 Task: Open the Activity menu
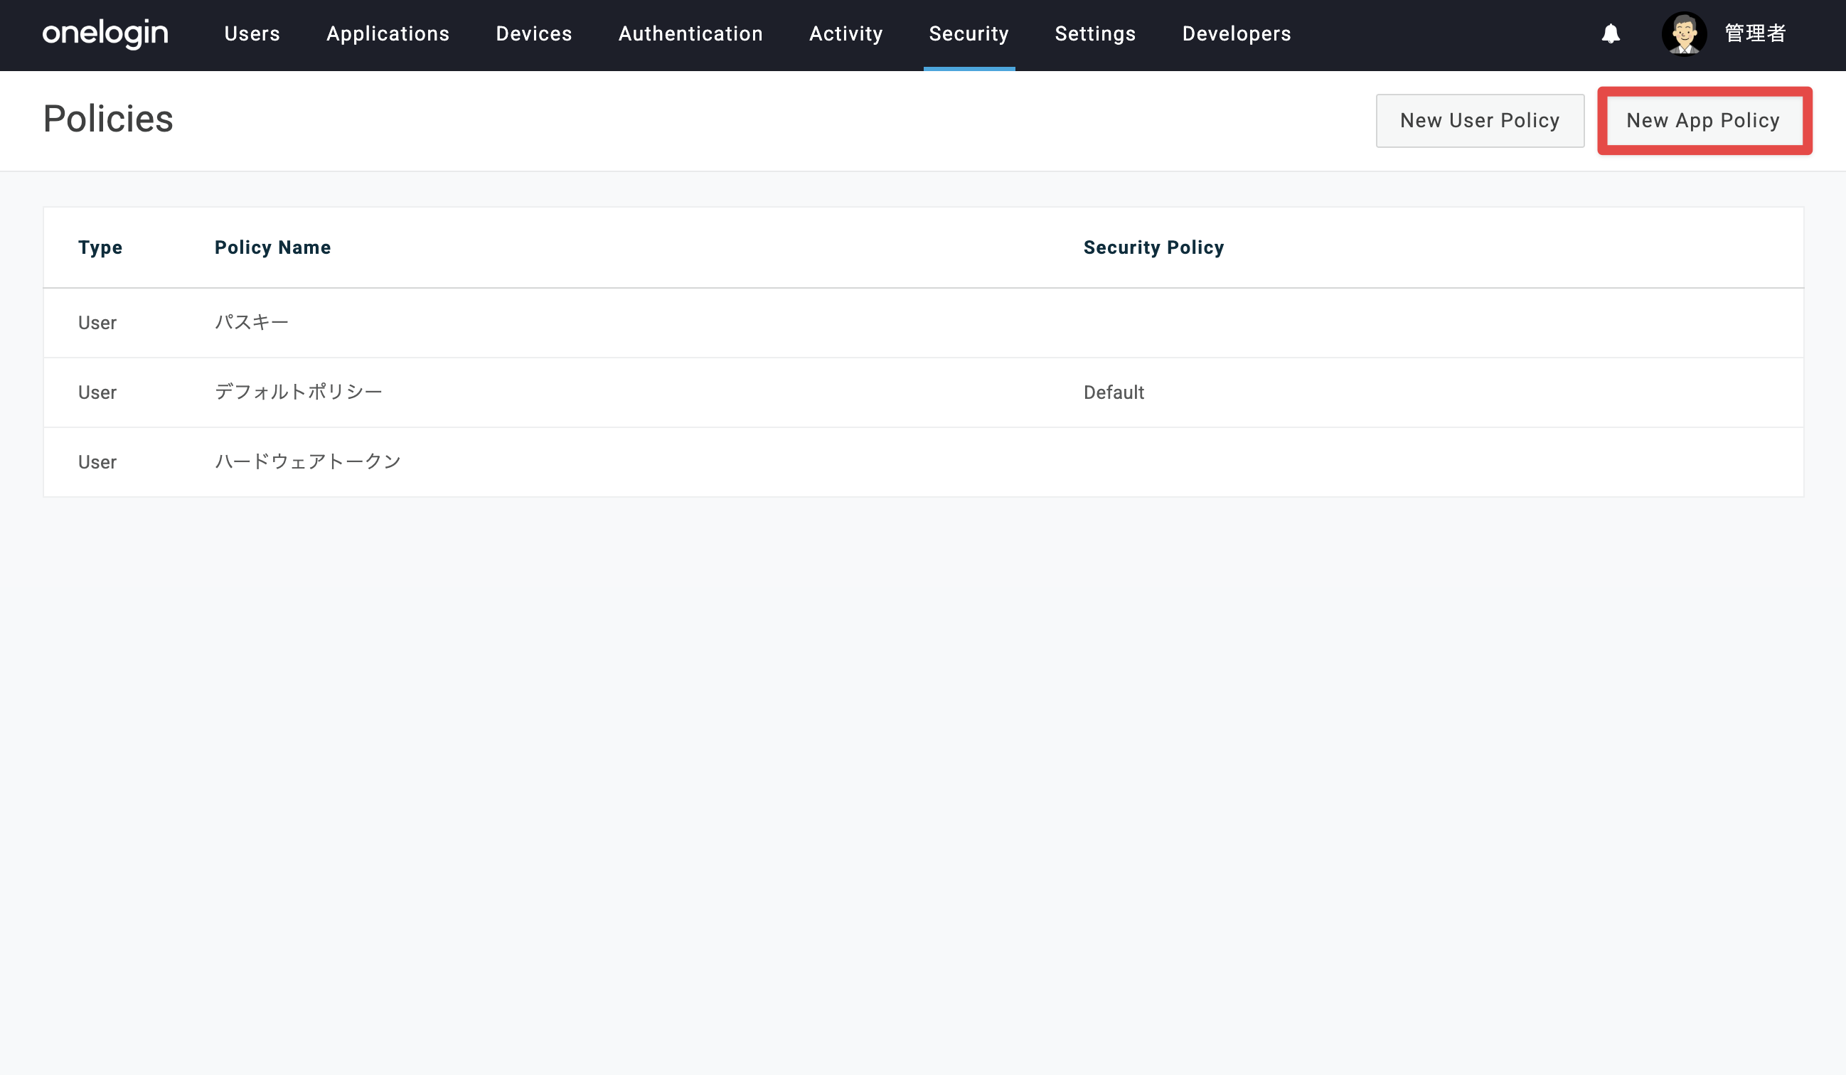coord(845,33)
